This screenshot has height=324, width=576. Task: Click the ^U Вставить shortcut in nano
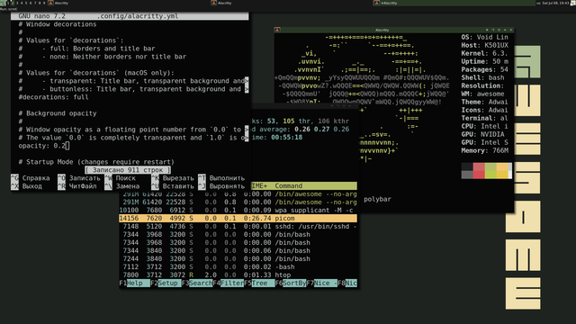click(x=173, y=186)
